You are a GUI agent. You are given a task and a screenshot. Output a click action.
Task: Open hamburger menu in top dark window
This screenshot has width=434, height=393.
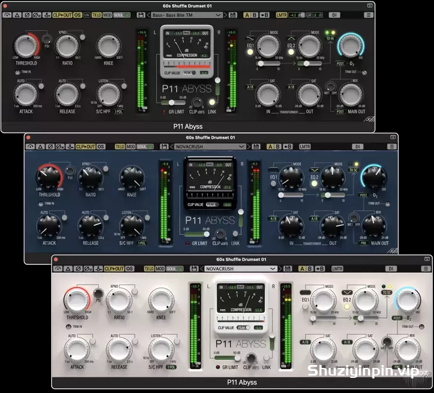pyautogui.click(x=368, y=15)
